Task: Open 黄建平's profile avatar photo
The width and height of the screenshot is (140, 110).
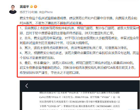Action: pos(13,9)
